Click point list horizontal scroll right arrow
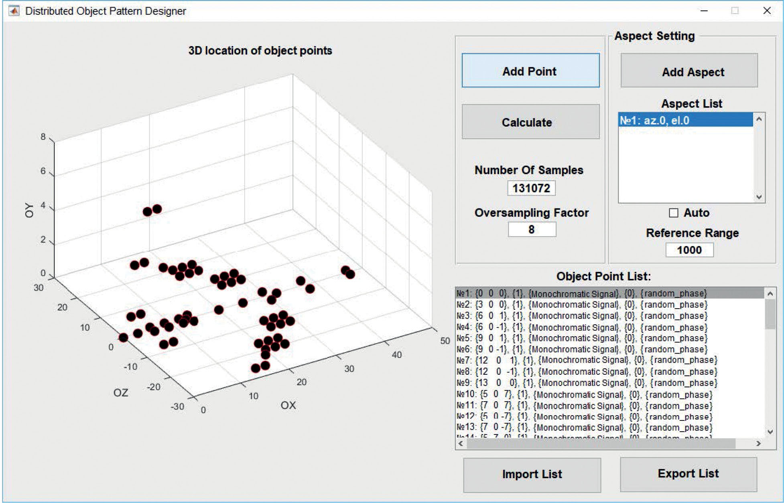This screenshot has width=784, height=503. pos(758,443)
